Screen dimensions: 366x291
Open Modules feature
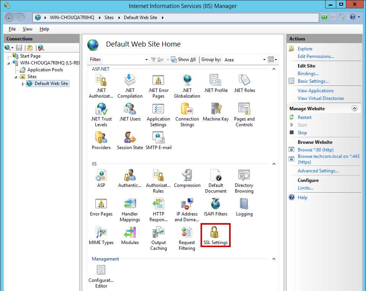130,236
